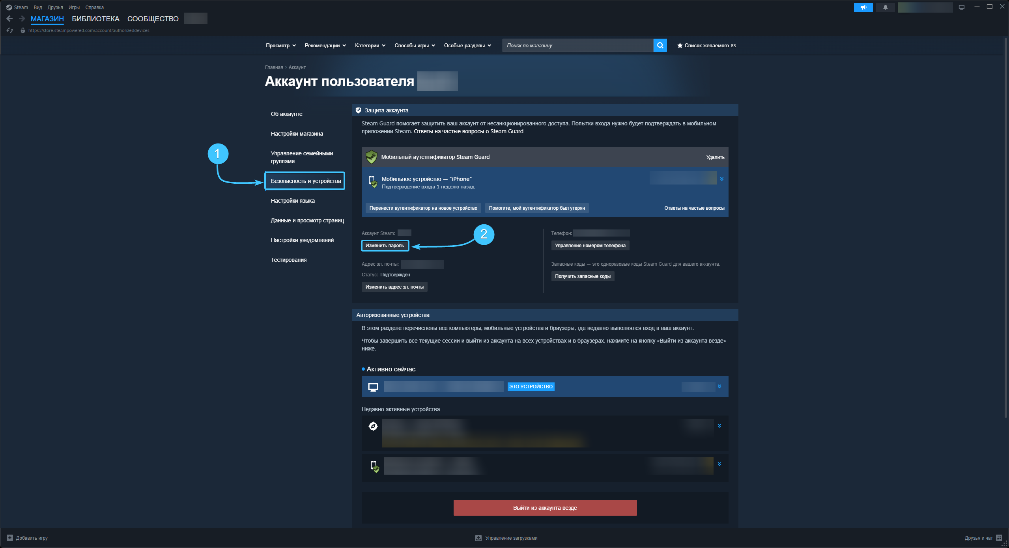Open the Друзья menu
Screen dimensions: 1009x548
[55, 7]
